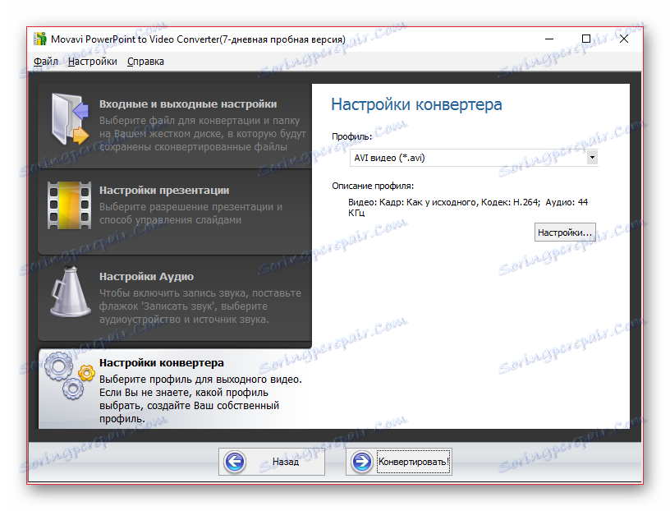Click the film strip presentation settings icon
Viewport: 670px width, 511px height.
click(69, 205)
